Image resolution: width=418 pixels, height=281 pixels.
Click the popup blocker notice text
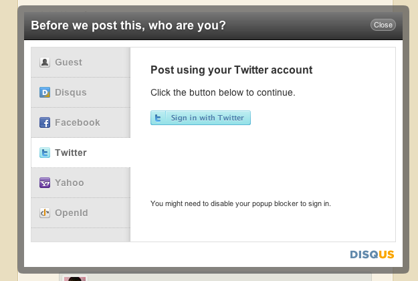click(x=241, y=203)
